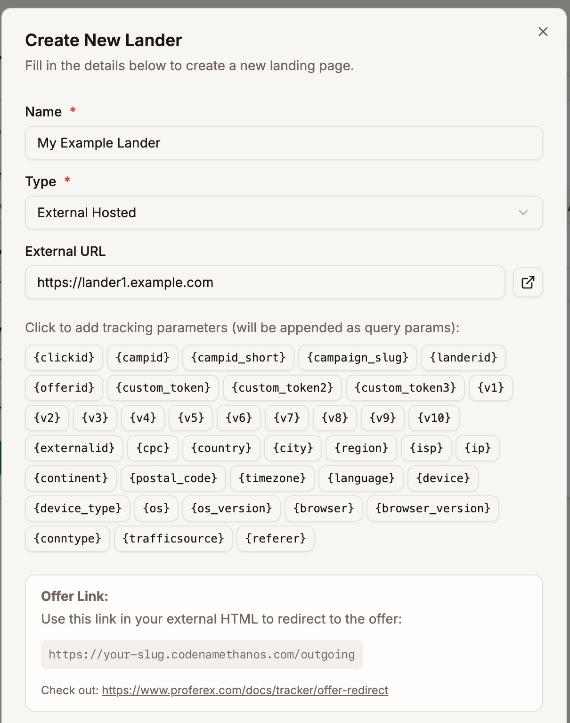570x723 pixels.
Task: Add the {v1} parameter
Action: (x=491, y=387)
